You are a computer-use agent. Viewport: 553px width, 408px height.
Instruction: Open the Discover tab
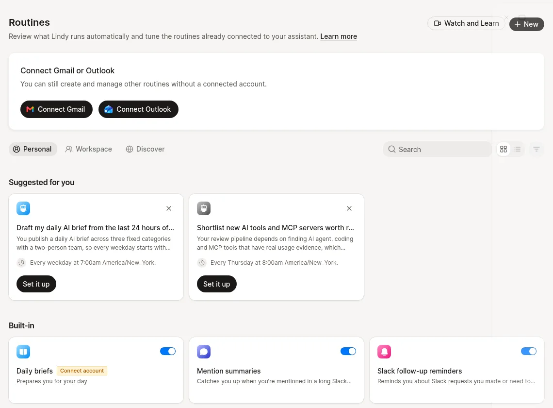146,149
